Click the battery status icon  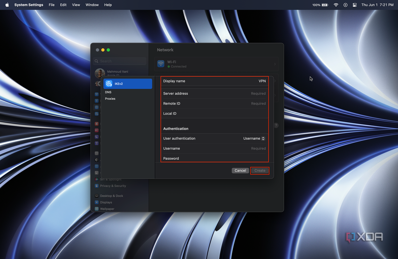(x=325, y=5)
